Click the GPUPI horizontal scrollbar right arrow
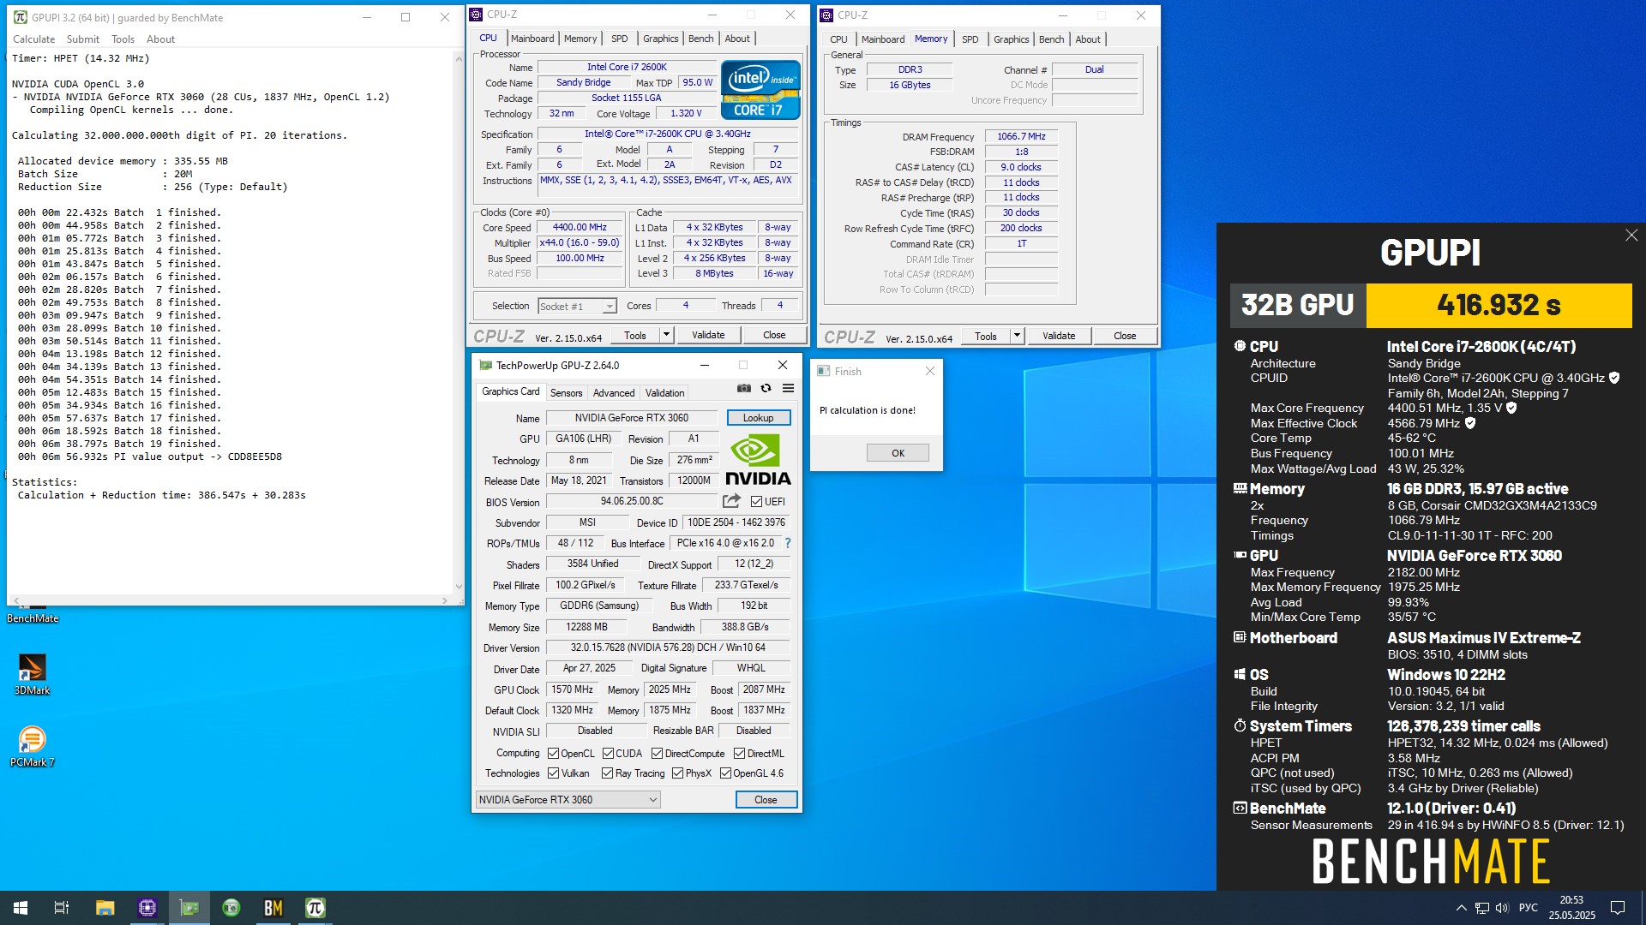This screenshot has height=925, width=1646. click(x=444, y=600)
